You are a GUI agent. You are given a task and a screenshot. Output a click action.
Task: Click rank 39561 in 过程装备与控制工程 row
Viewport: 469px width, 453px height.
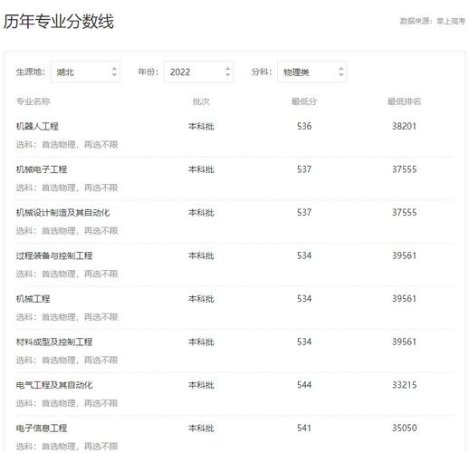pos(404,255)
